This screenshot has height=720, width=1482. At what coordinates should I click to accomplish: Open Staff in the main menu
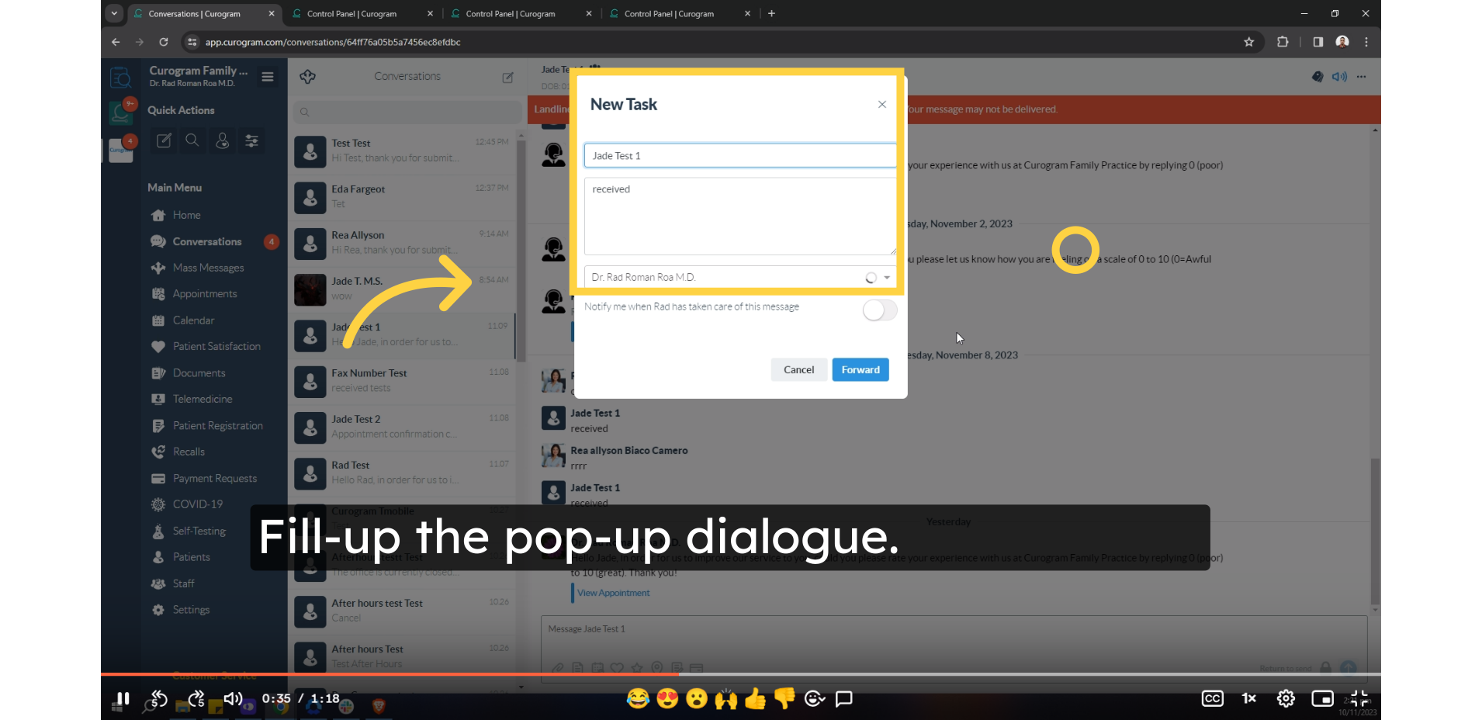pyautogui.click(x=183, y=583)
